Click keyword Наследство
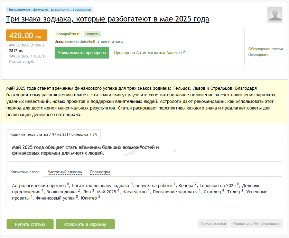This screenshot has height=238, width=289. 134,192
